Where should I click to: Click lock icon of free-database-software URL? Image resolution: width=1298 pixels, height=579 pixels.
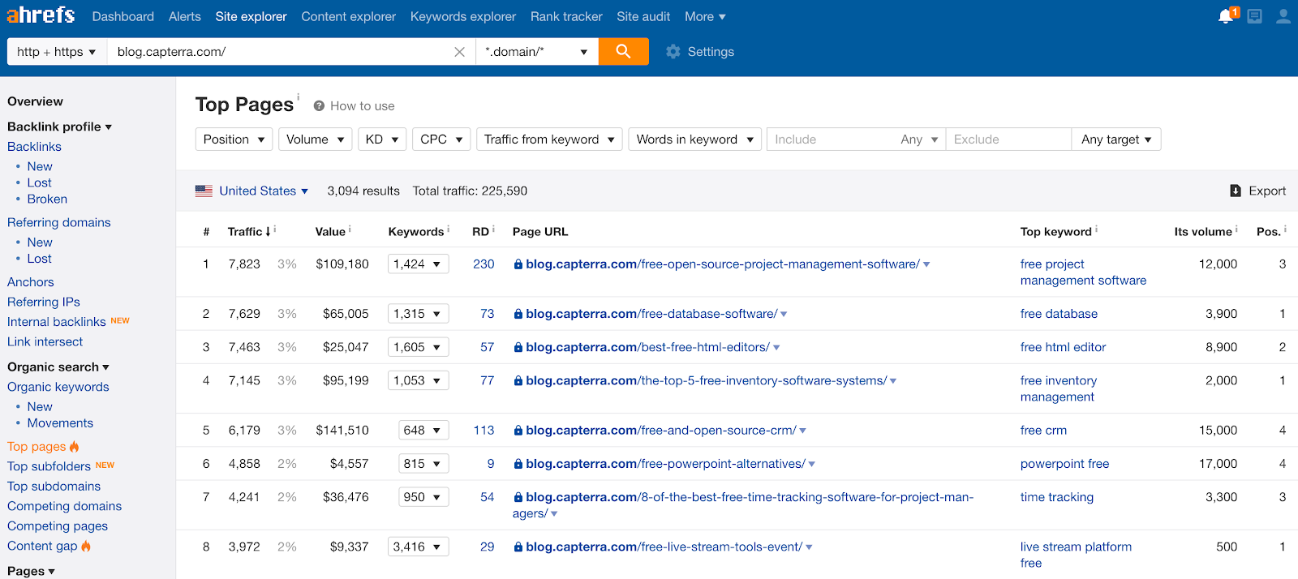click(x=518, y=314)
